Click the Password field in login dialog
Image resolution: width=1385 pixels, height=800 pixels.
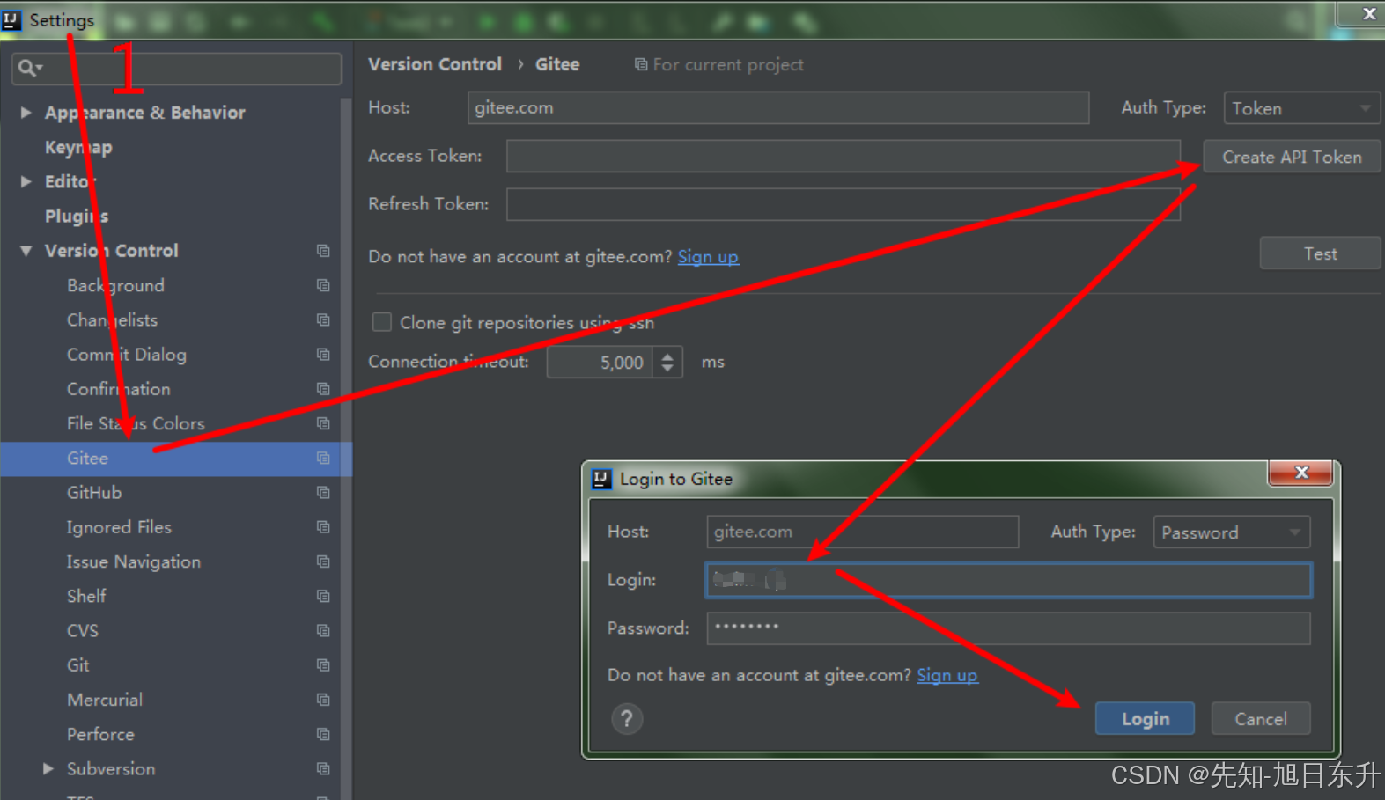tap(1008, 628)
